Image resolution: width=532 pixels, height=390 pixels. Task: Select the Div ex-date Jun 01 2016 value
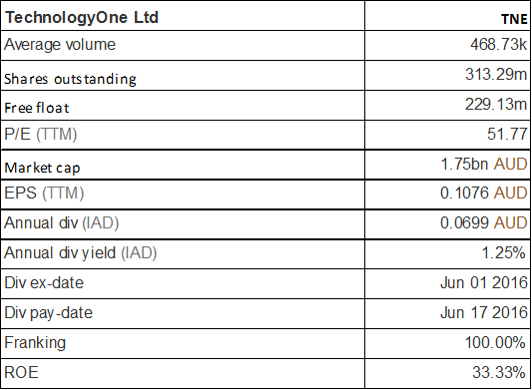pyautogui.click(x=484, y=282)
